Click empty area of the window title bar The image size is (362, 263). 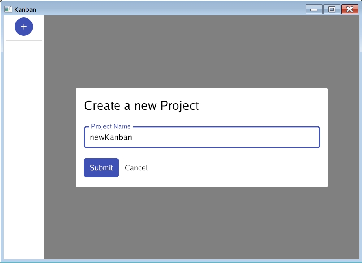click(163, 9)
